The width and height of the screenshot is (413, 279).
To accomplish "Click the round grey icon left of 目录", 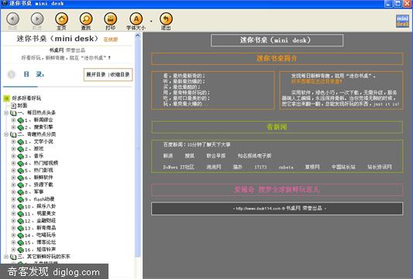I will point(12,75).
